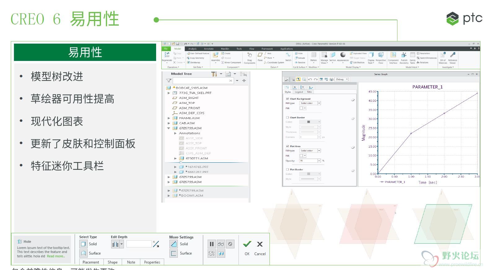Screen dimensions: 486x270
Task: Click the Display Style icon
Action: pos(371,55)
